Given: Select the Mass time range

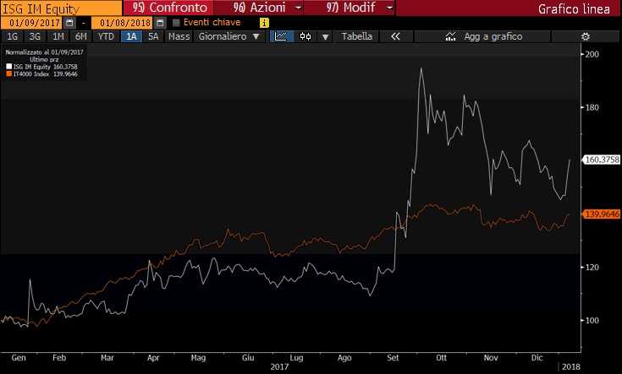Looking at the screenshot, I should [179, 36].
